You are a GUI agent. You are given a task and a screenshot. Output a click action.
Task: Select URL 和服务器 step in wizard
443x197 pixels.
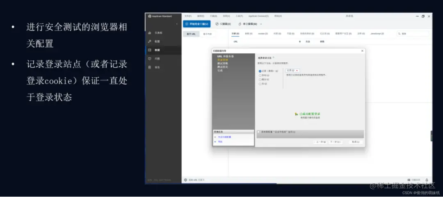click(x=225, y=56)
